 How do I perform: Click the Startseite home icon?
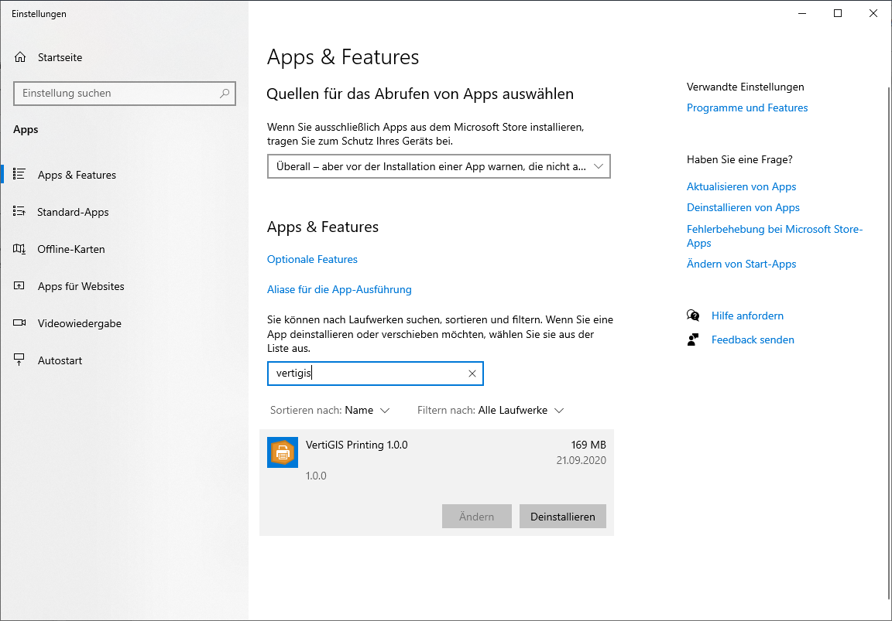click(20, 57)
